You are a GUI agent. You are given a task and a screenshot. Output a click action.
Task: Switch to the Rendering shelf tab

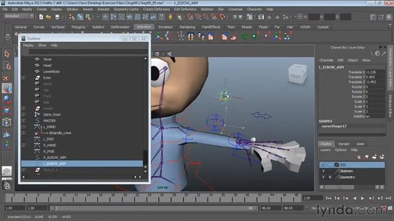(187, 27)
